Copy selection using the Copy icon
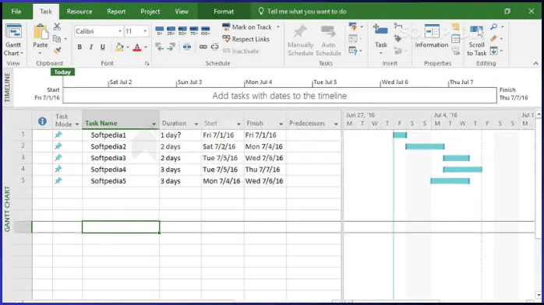 click(x=57, y=39)
